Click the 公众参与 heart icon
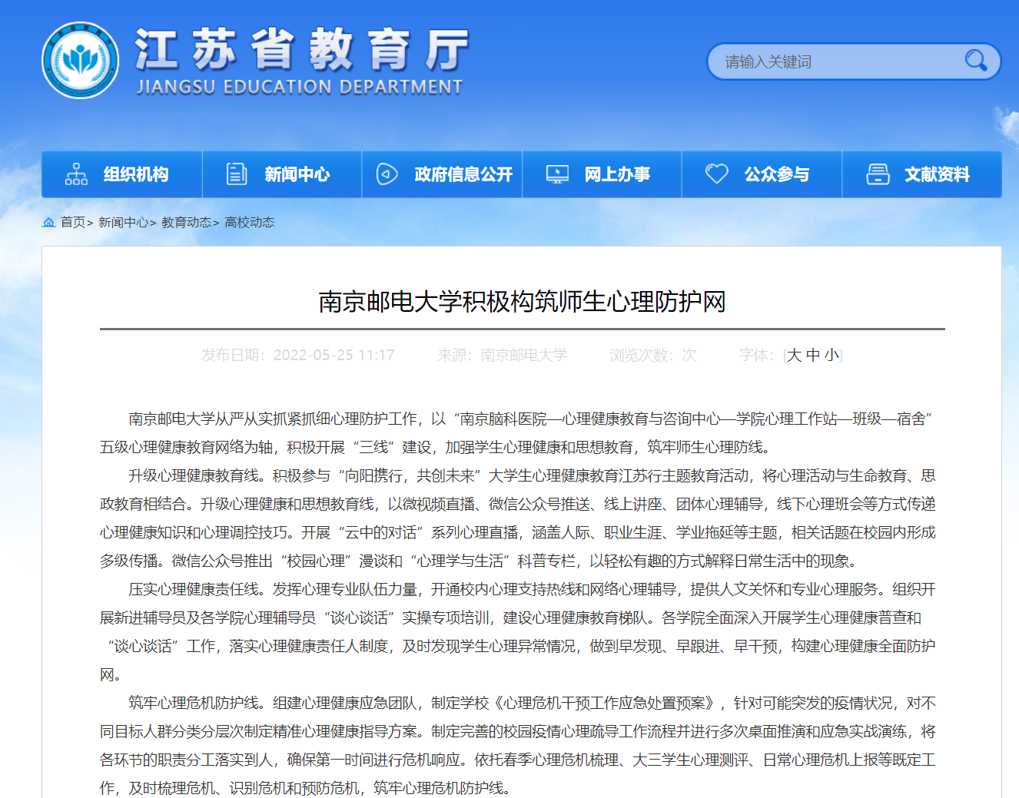Image resolution: width=1019 pixels, height=798 pixels. (x=717, y=174)
